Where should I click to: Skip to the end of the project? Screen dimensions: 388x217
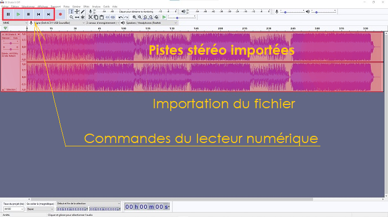49,14
